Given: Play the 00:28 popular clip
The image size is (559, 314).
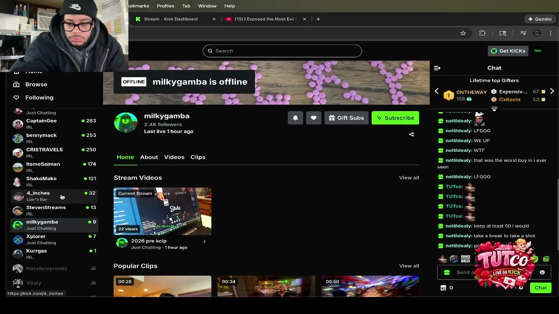Looking at the screenshot, I should (162, 286).
